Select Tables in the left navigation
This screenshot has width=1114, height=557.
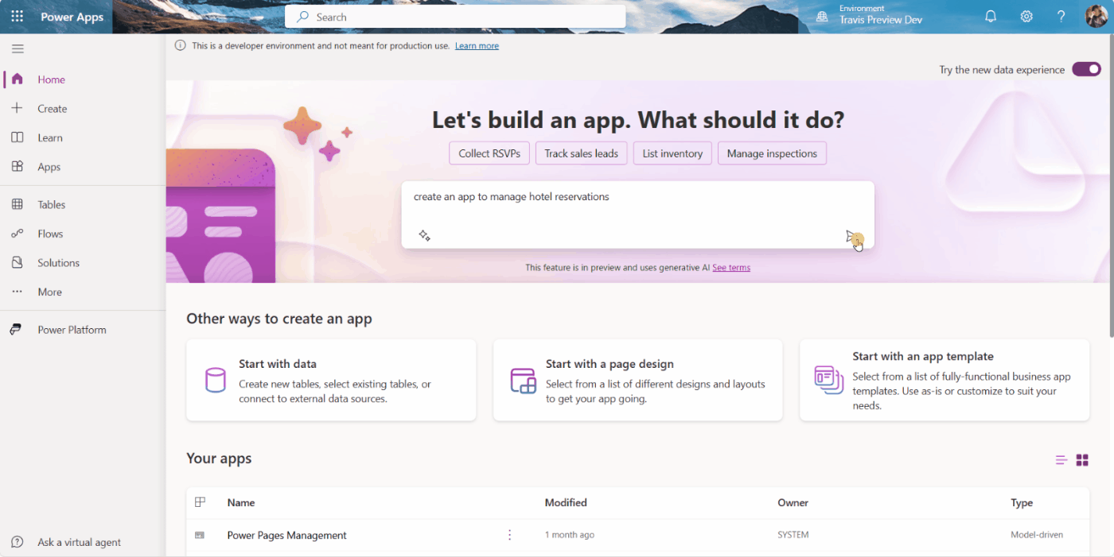tap(52, 204)
